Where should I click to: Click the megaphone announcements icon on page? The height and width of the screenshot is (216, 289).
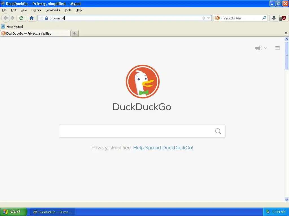pyautogui.click(x=258, y=48)
